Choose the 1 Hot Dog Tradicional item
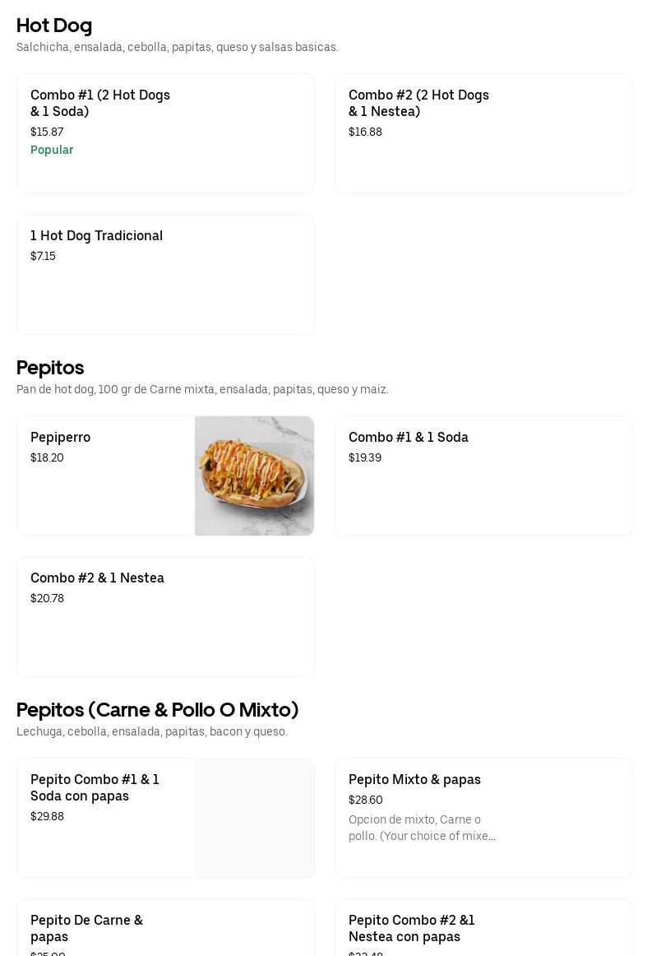This screenshot has height=956, width=661. tap(96, 236)
